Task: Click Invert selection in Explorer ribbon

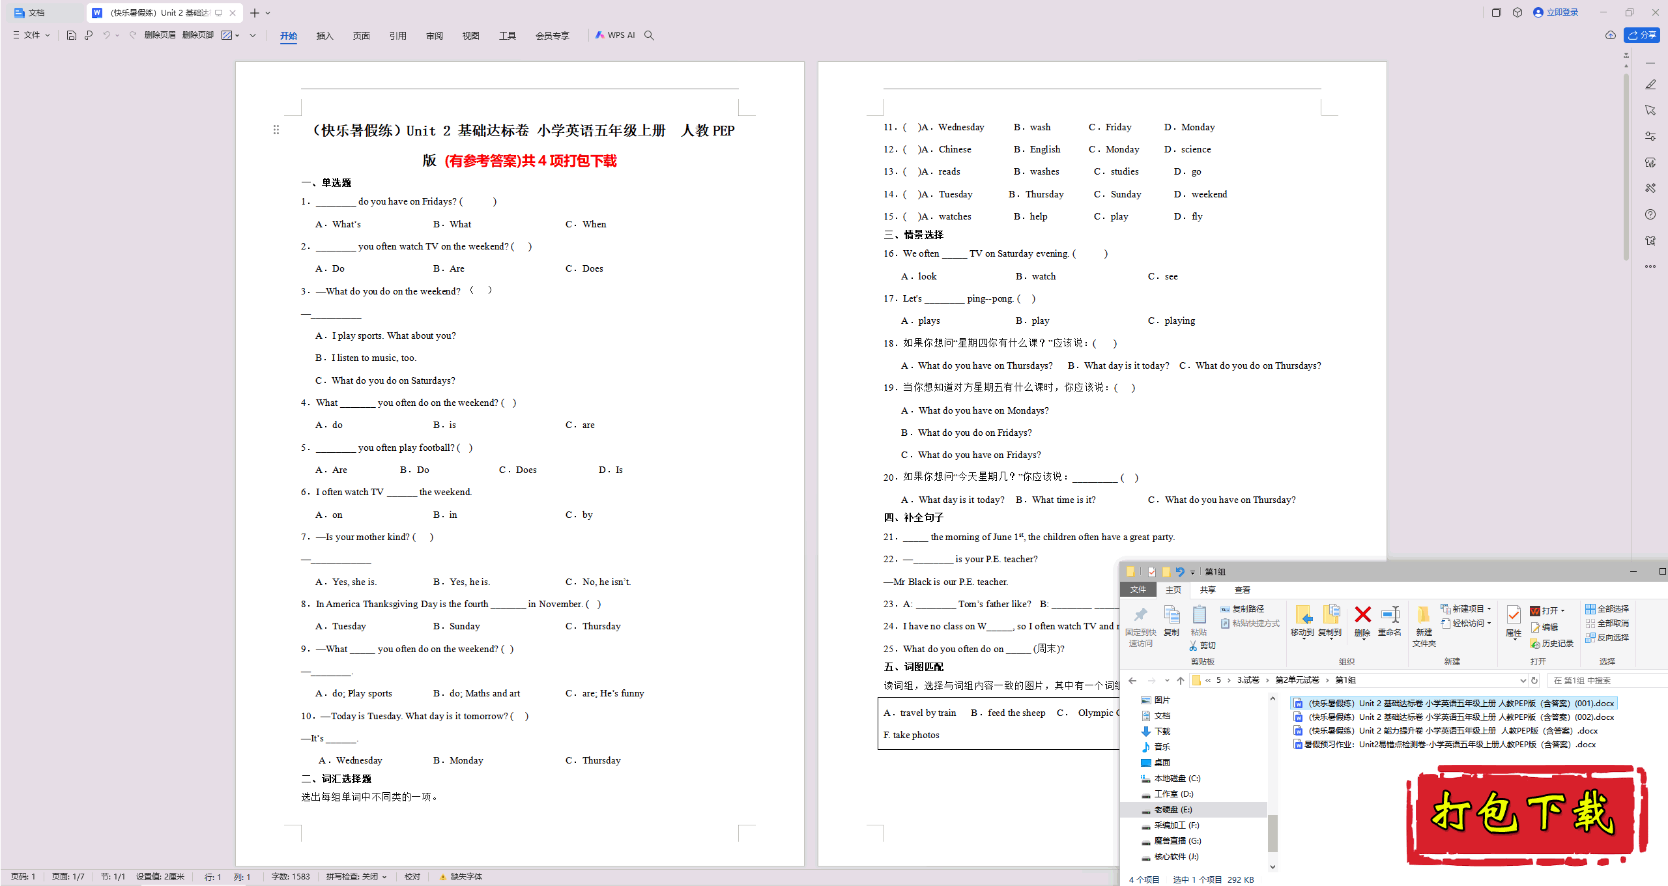Action: (1607, 637)
